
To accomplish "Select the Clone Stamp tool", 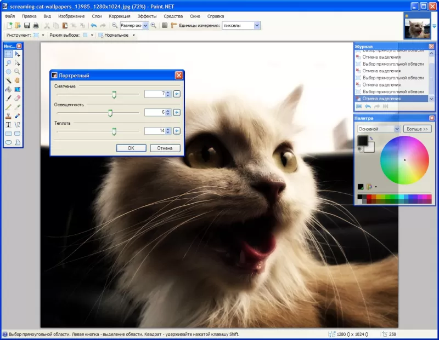I will click(x=8, y=116).
